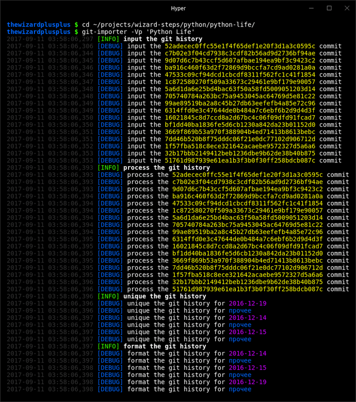Click the Hyper title text

point(178,8)
